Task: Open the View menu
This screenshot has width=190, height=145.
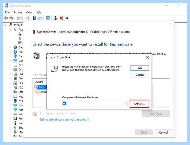Action: [x=29, y=12]
